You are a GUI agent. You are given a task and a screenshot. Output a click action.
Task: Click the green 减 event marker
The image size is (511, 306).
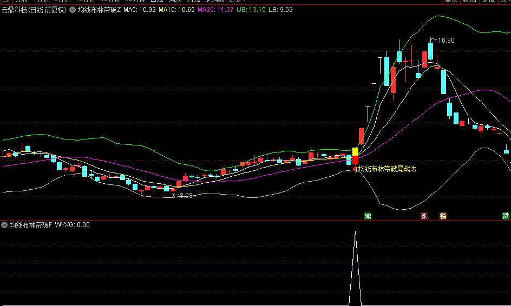pyautogui.click(x=368, y=216)
